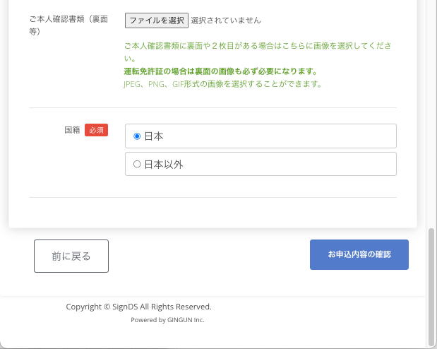The width and height of the screenshot is (437, 349).
Task: Click the ファイルを選択 file chooser button
Action: 156,20
